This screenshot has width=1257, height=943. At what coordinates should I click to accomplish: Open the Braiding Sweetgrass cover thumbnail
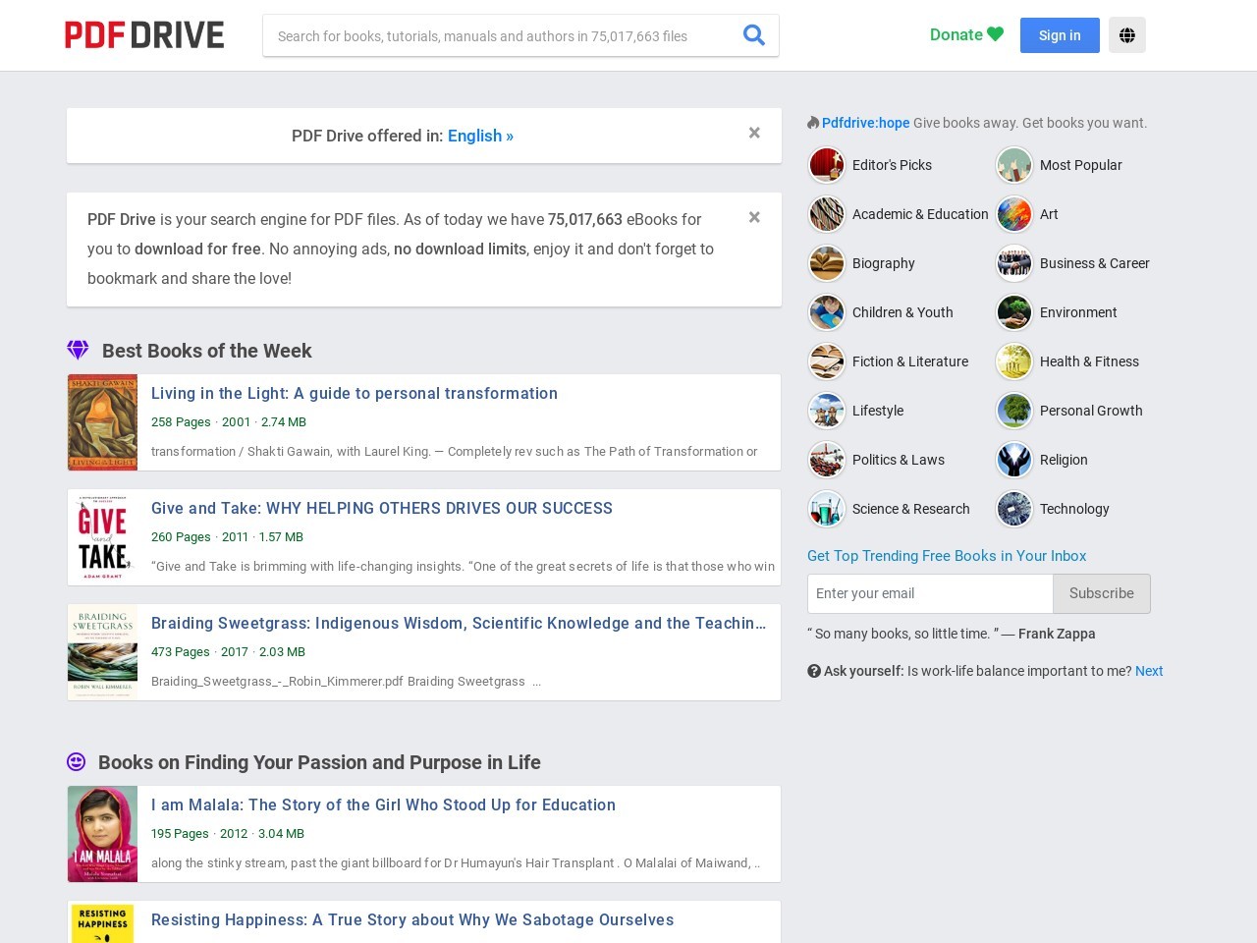tap(102, 652)
